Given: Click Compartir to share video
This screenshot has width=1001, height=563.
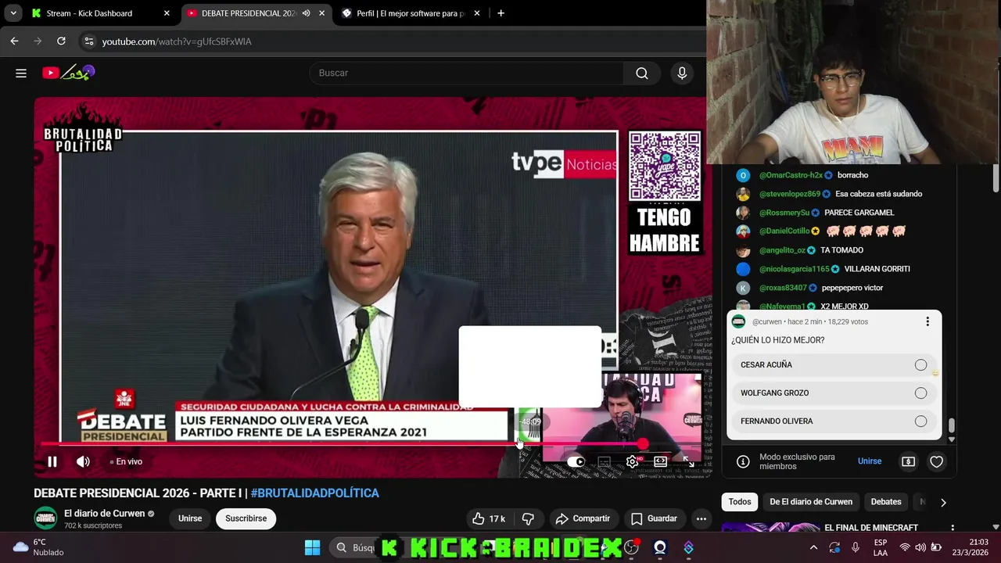Looking at the screenshot, I should [583, 518].
